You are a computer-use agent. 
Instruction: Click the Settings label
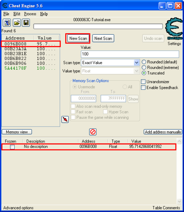coord(174,44)
